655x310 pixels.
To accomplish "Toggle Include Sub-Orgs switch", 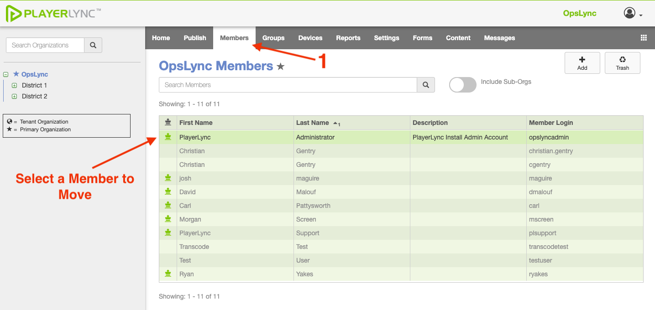I will (463, 85).
